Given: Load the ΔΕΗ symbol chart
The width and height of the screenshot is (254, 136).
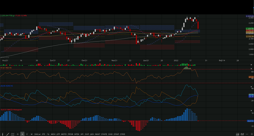Looking at the screenshot, I should point(92,134).
